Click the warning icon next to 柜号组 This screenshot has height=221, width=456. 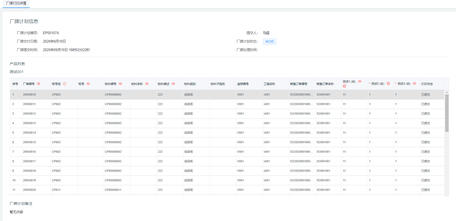click(65, 84)
